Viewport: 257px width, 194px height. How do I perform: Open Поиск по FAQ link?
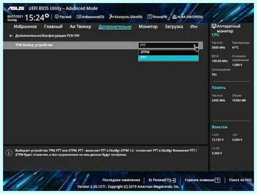pyautogui.click(x=240, y=180)
